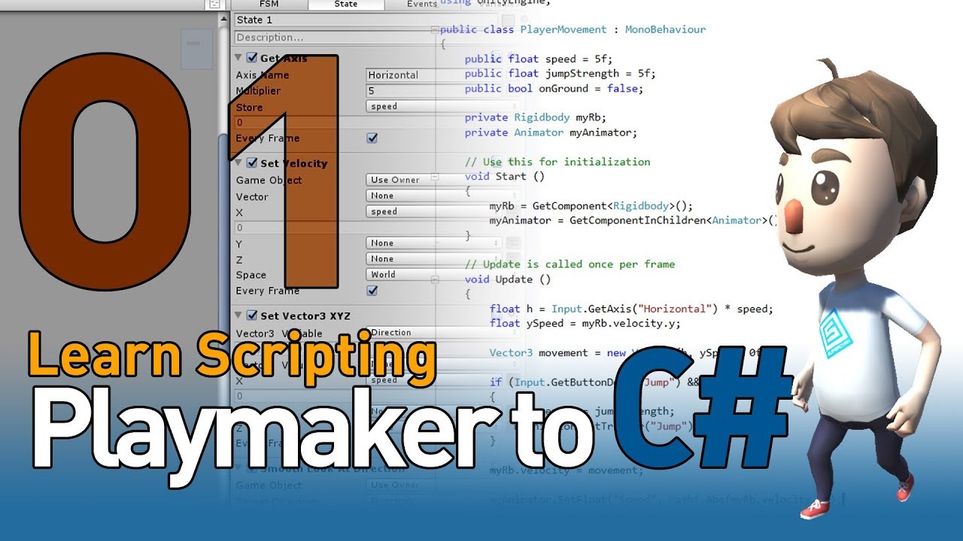Click the '// Use this for initialization' comment
This screenshot has width=963, height=541.
[x=557, y=162]
